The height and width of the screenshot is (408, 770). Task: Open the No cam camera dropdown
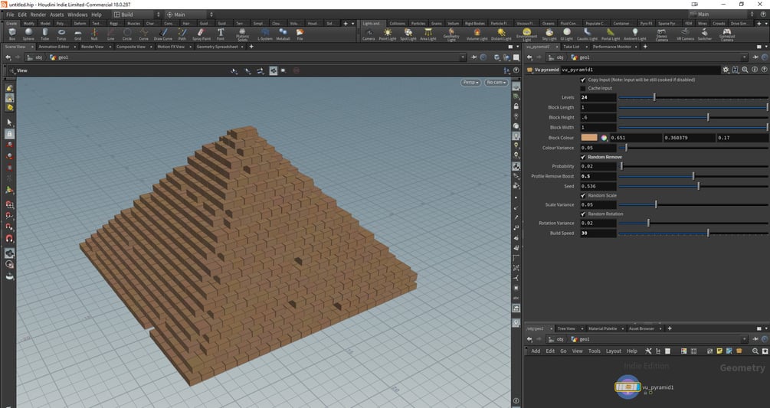point(495,82)
